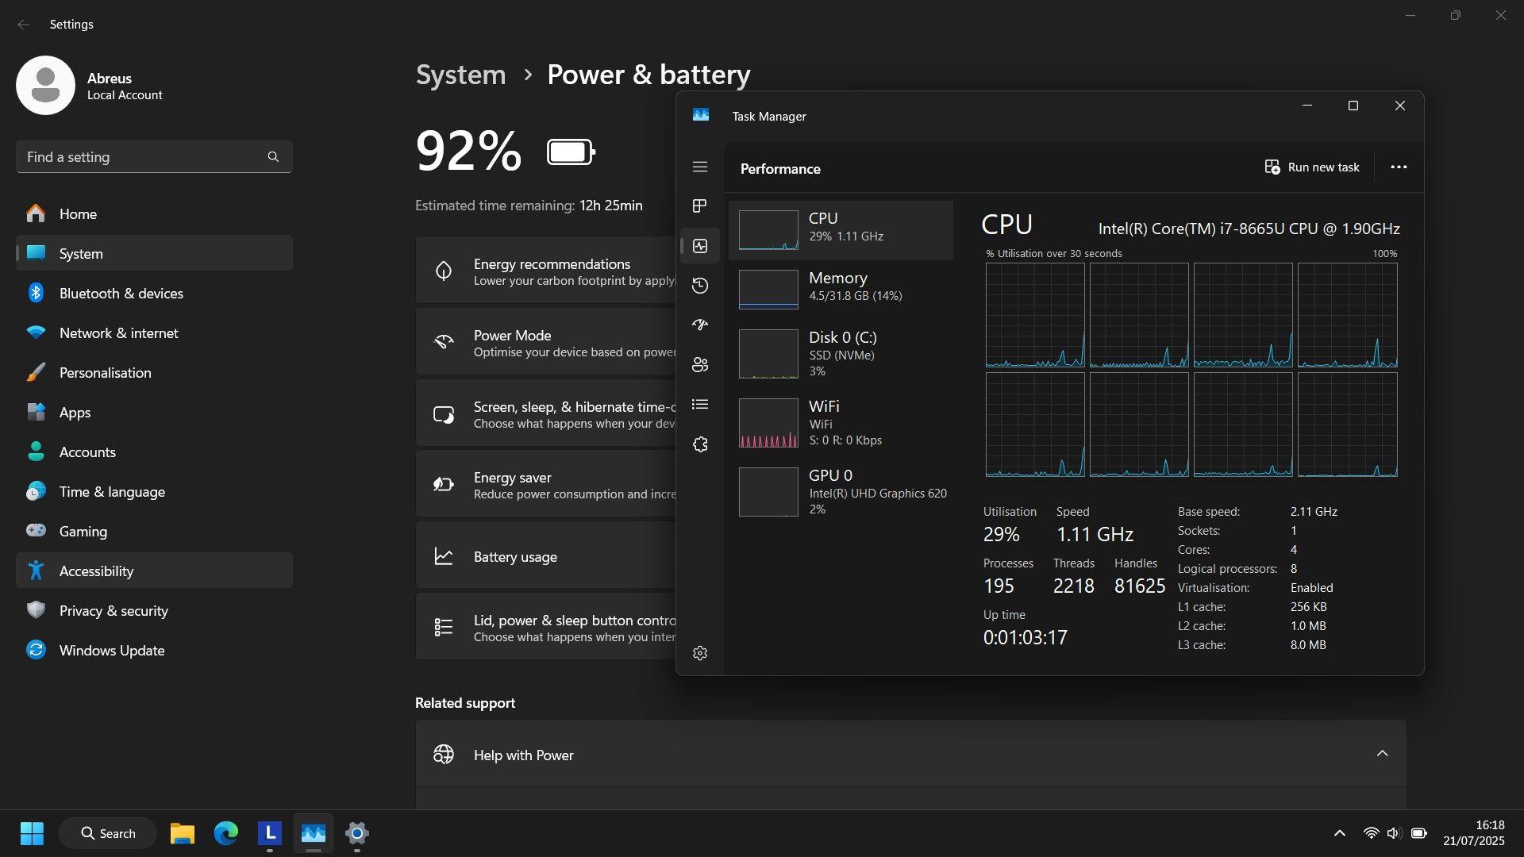The image size is (1524, 857).
Task: Select GPU 0 performance item
Action: tap(841, 492)
